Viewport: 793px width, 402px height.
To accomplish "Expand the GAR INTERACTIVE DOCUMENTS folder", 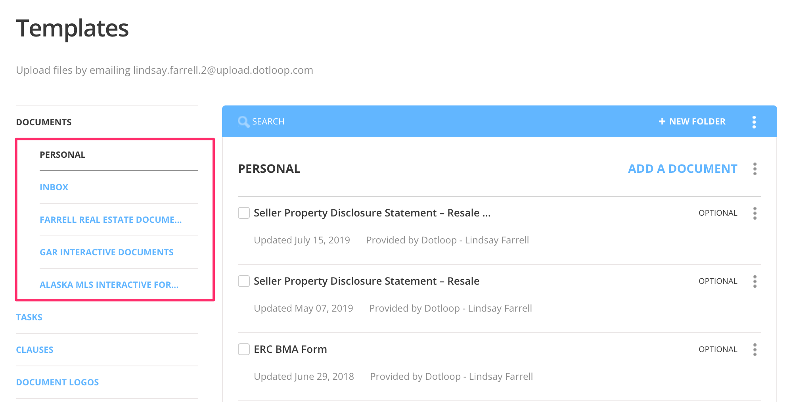I will (106, 252).
